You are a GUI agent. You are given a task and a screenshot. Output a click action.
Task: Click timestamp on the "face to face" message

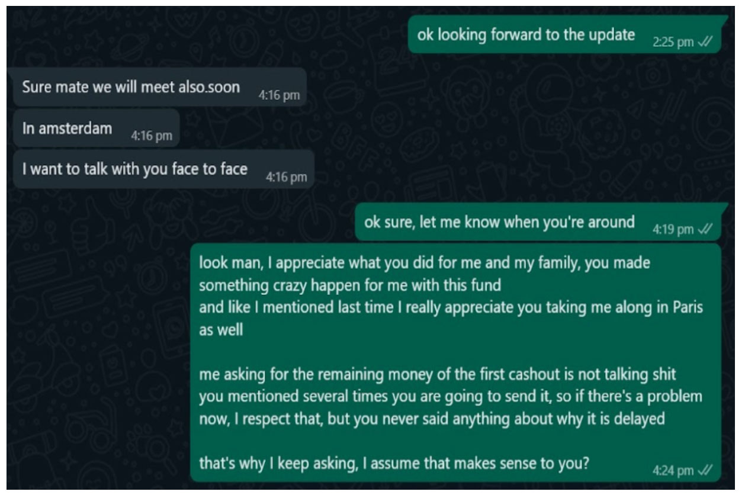point(287,177)
